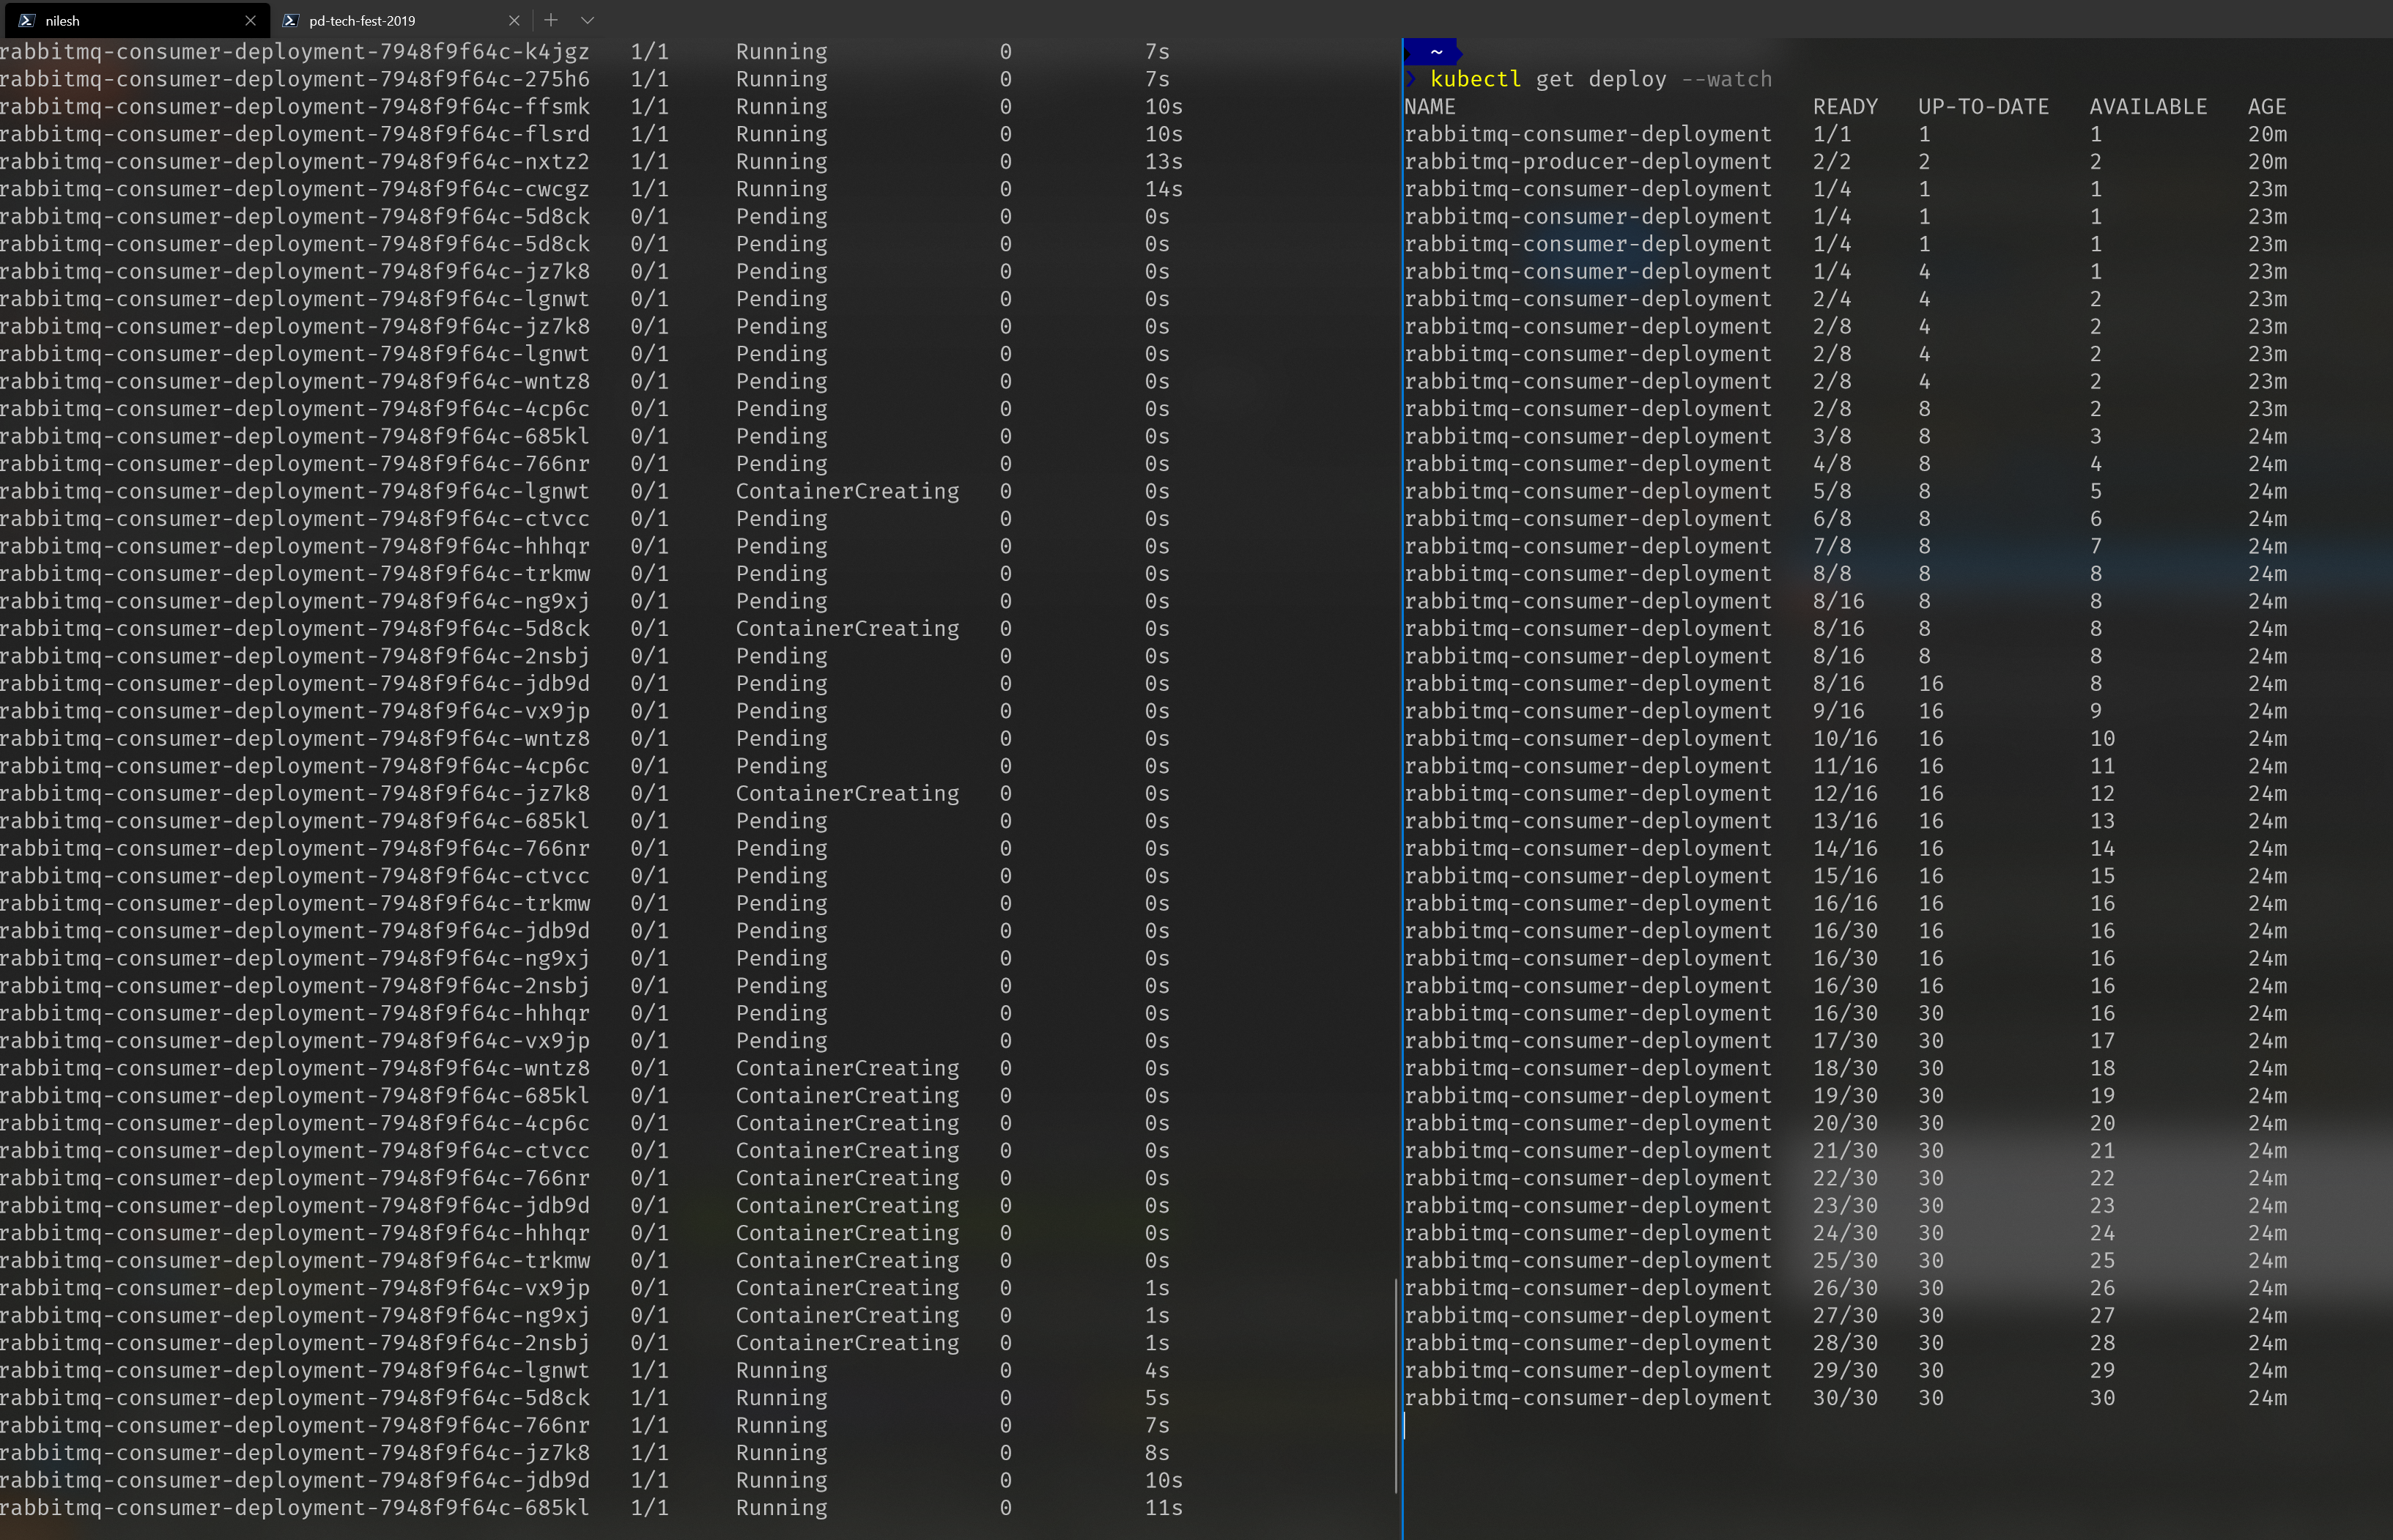Click the '14s' age value
Viewport: 2393px width, 1540px height.
point(1164,189)
